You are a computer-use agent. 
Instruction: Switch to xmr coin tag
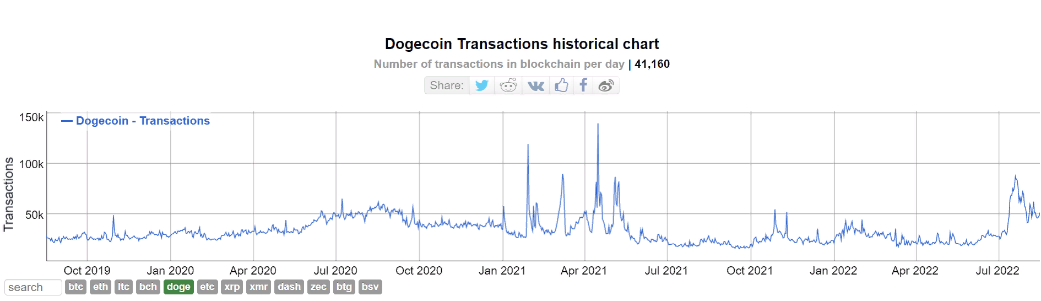coord(258,287)
